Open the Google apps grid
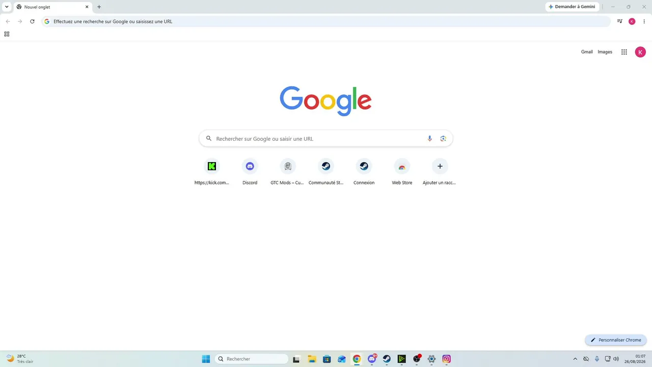 pyautogui.click(x=624, y=52)
